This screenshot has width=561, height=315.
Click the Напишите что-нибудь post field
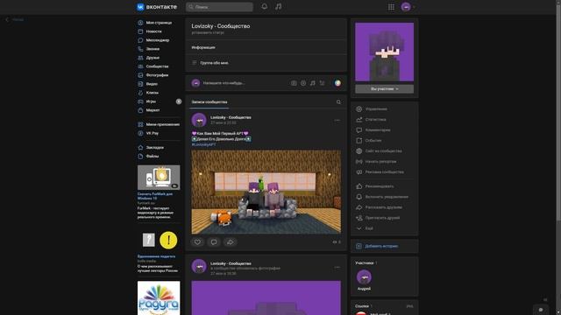(244, 83)
